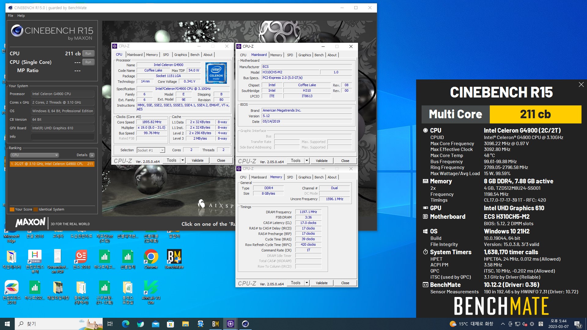587x330 pixels.
Task: Open the 작업지시서 desktop folder
Action: pos(12,259)
